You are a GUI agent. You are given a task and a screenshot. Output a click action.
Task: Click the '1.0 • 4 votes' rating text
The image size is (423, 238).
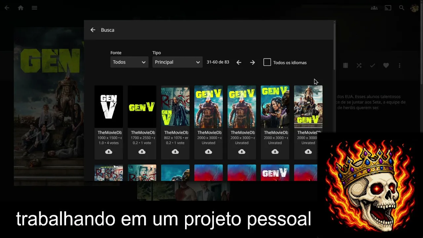(x=109, y=143)
